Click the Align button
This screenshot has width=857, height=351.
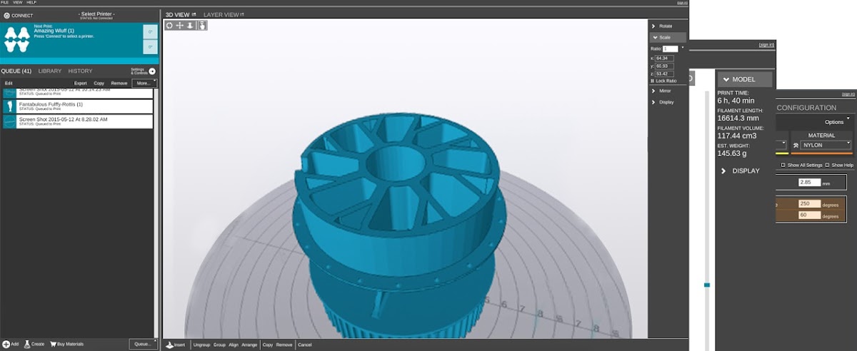(234, 345)
